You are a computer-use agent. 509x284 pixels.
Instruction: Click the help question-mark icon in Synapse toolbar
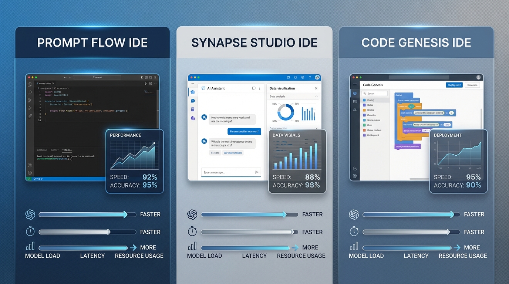coord(310,78)
